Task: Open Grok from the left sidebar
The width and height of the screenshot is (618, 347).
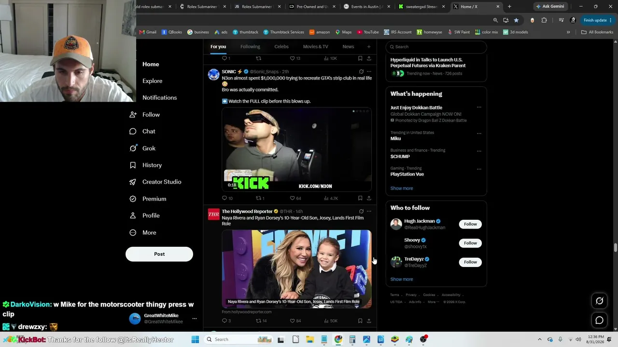Action: tap(142, 148)
